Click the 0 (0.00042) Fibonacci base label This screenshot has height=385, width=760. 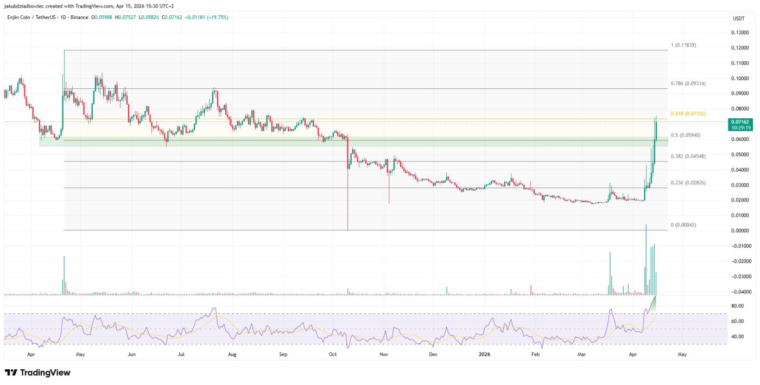click(x=683, y=225)
